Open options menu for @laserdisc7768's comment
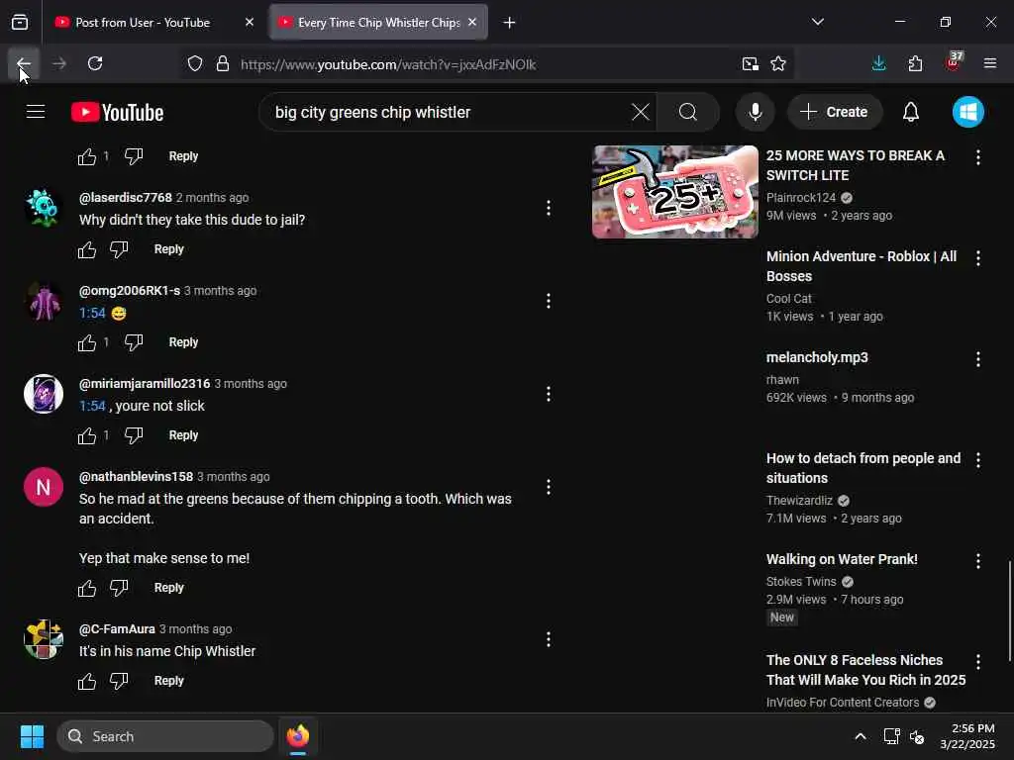The width and height of the screenshot is (1014, 760). [549, 208]
